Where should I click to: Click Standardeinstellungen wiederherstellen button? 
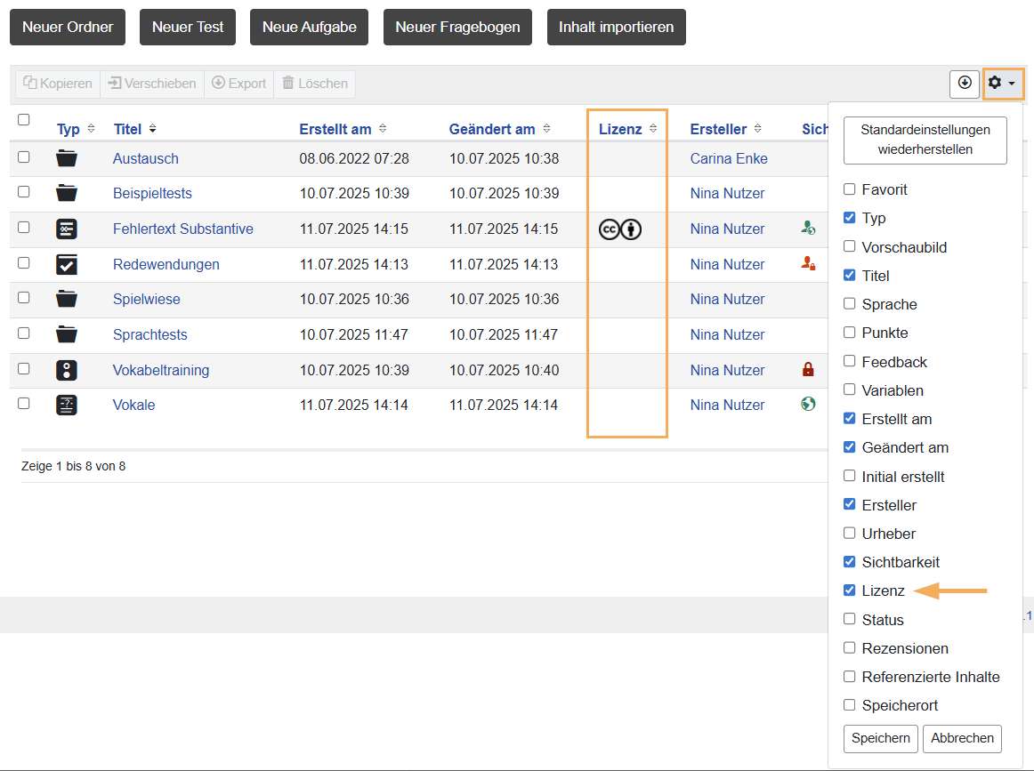tap(925, 140)
